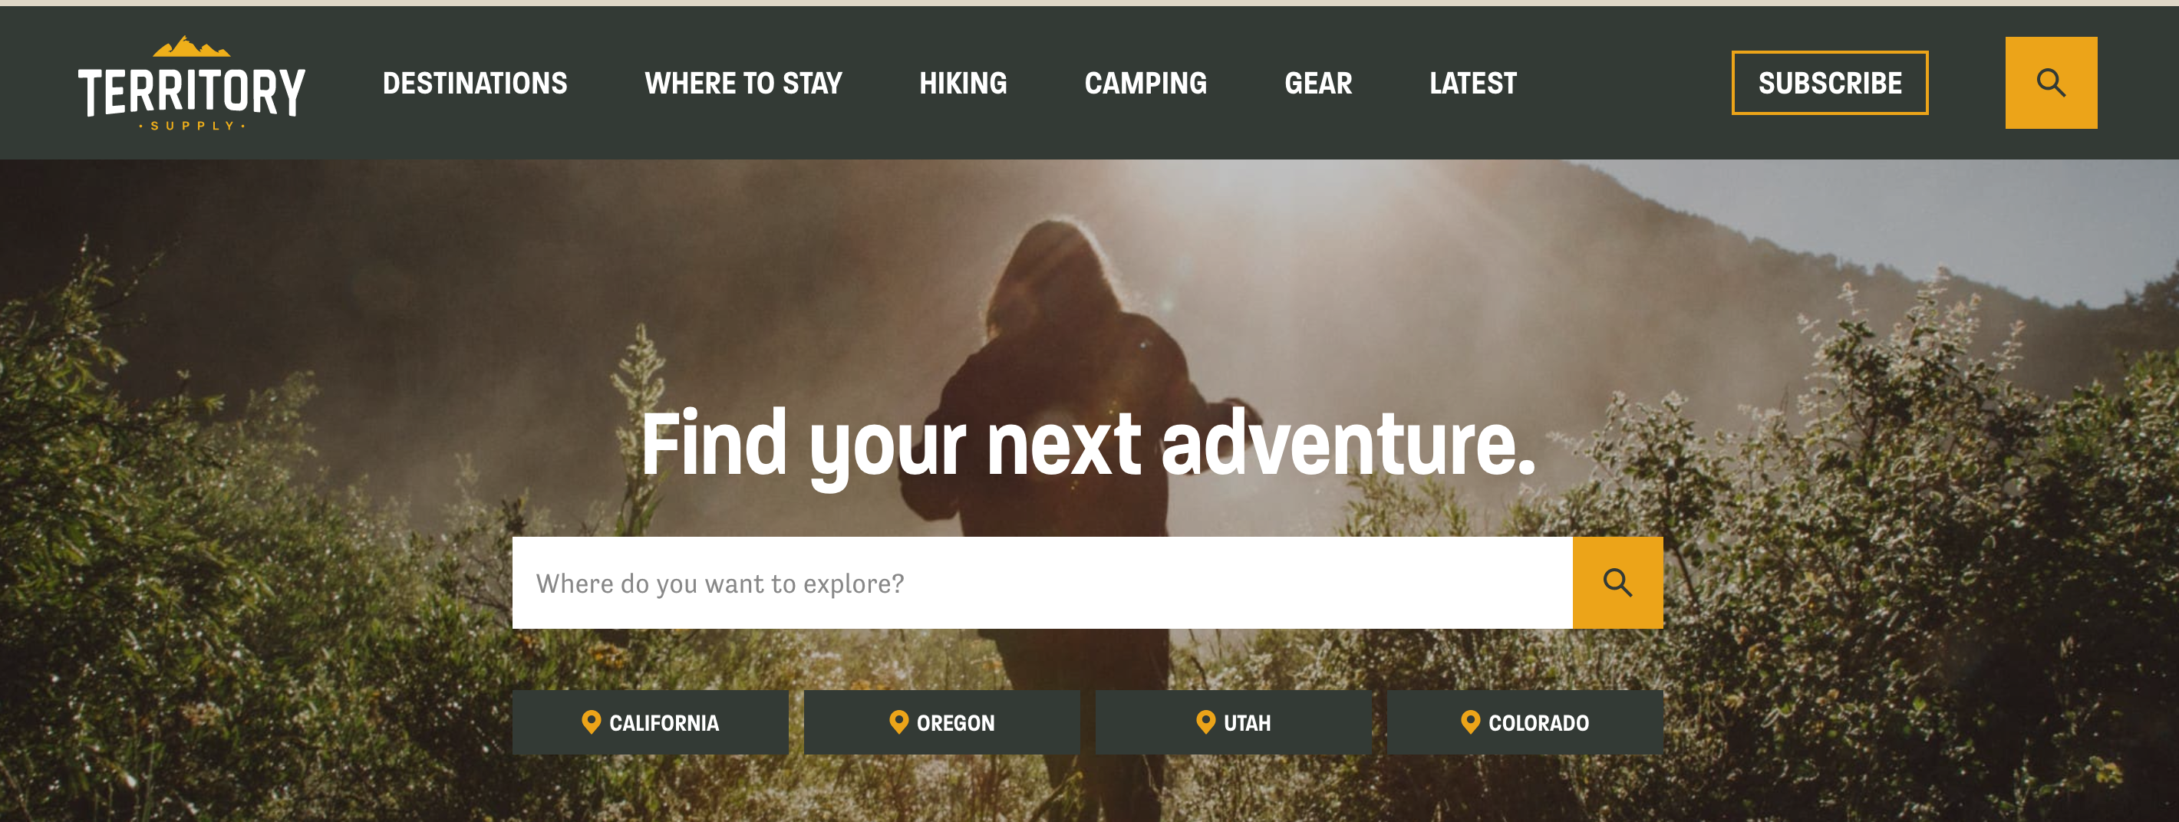Select Gear in the navigation bar
The image size is (2179, 822).
tap(1318, 84)
